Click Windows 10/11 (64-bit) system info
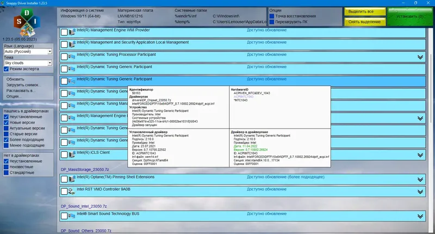This screenshot has width=435, height=234. point(80,16)
